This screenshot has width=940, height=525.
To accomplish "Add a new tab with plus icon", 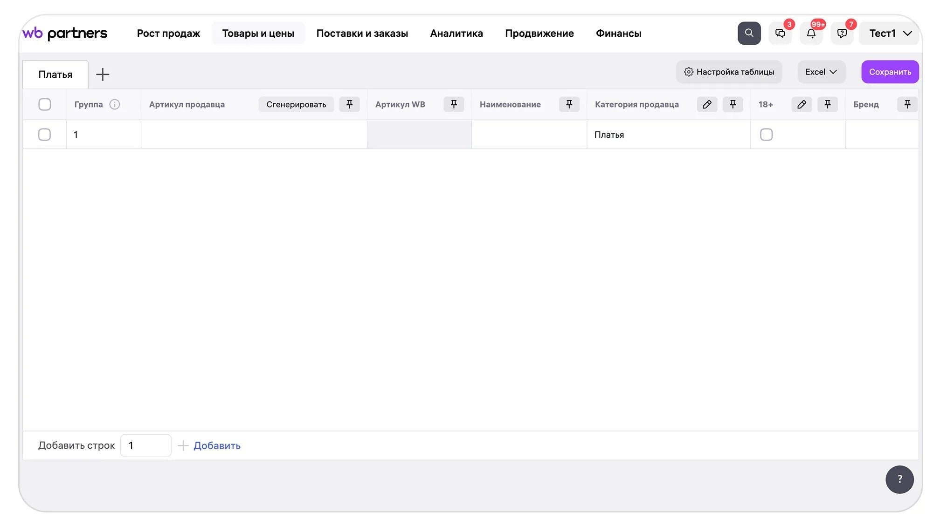I will pos(103,74).
